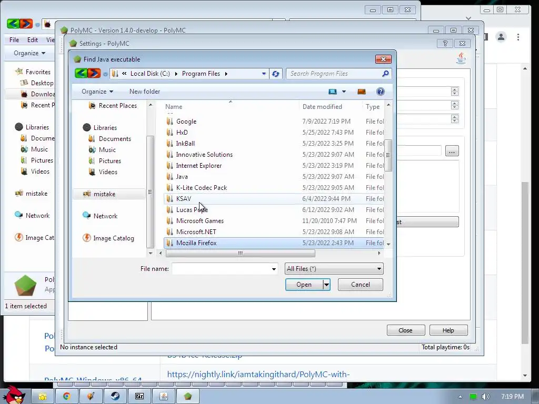Open the All Files filter dropdown
539x404 pixels.
(x=334, y=269)
